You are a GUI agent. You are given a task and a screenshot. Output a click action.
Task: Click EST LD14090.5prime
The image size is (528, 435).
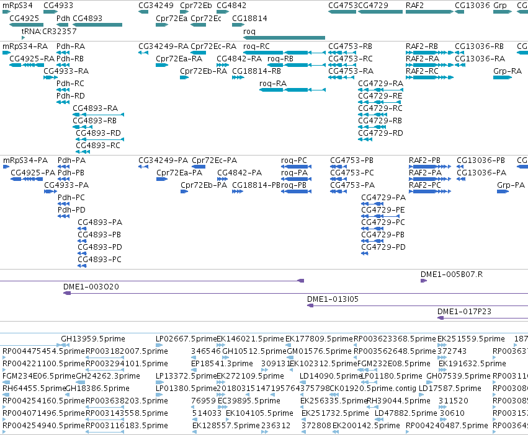330,376
